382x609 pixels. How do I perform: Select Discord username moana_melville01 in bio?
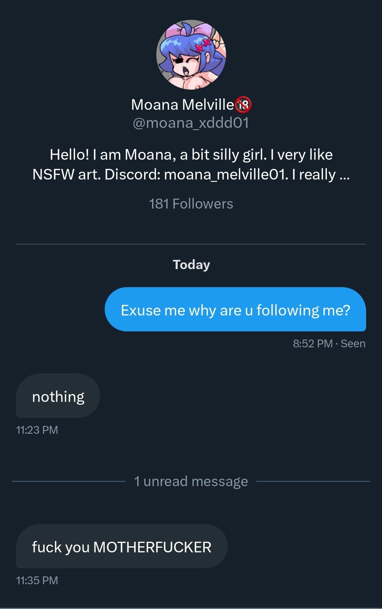pyautogui.click(x=226, y=175)
